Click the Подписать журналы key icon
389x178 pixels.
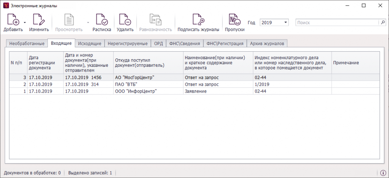click(x=198, y=20)
